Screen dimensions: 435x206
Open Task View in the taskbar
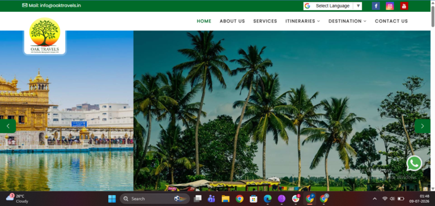coord(198,199)
